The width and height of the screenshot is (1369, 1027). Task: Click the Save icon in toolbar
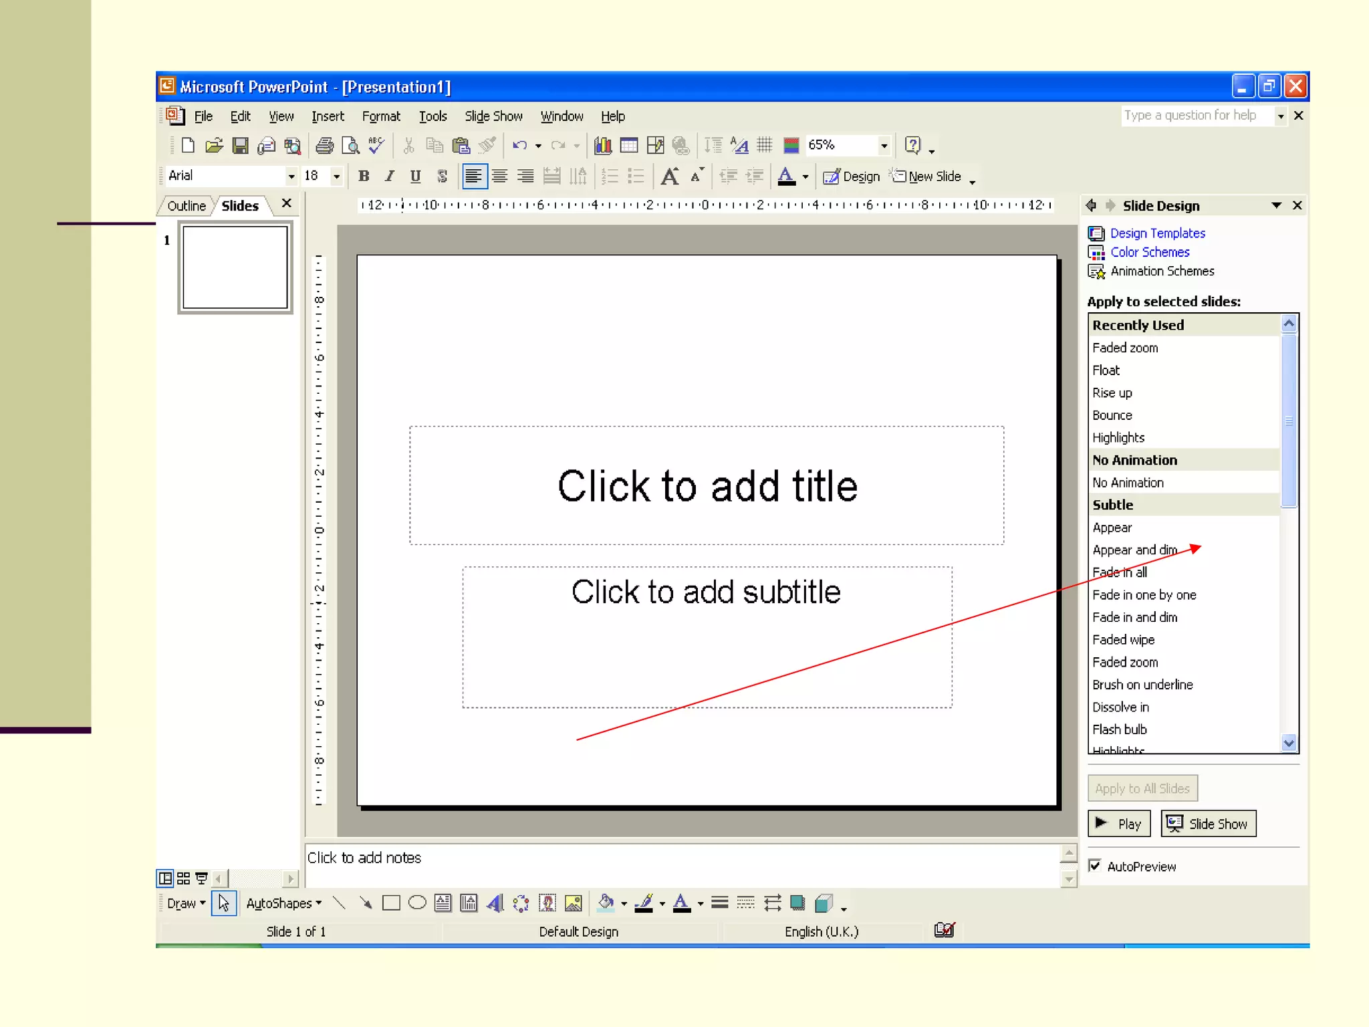pyautogui.click(x=240, y=145)
